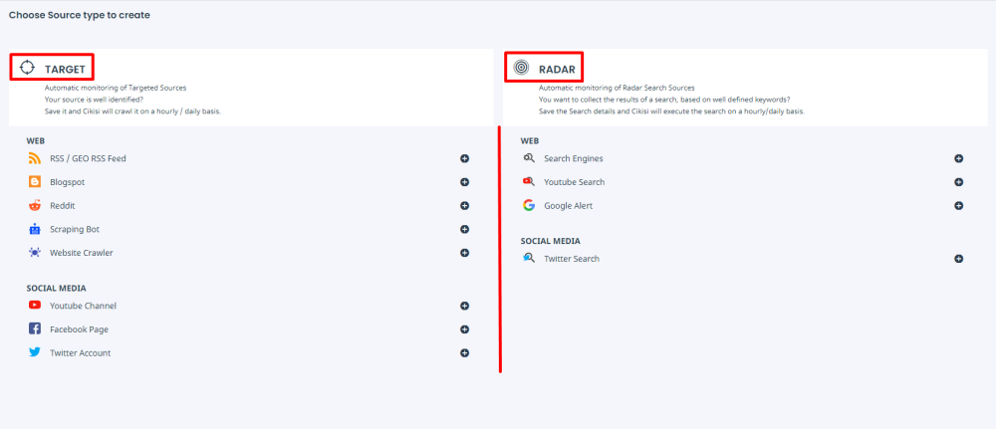
Task: Add a new Website Crawler source
Action: point(464,253)
